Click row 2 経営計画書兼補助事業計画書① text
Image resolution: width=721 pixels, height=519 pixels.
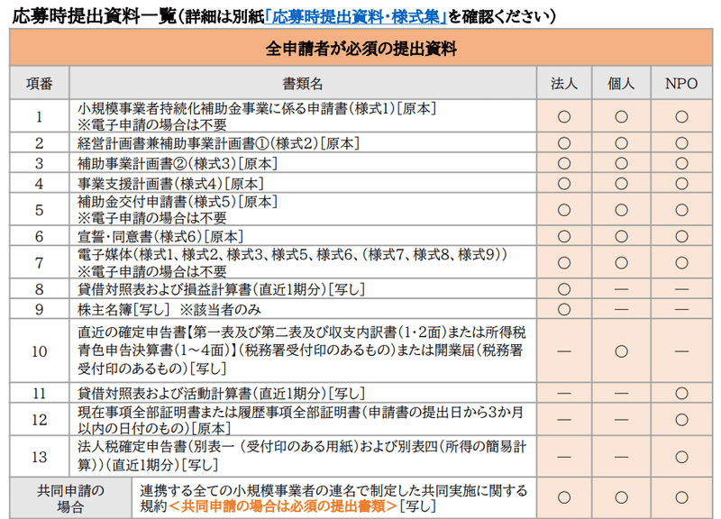tap(218, 143)
